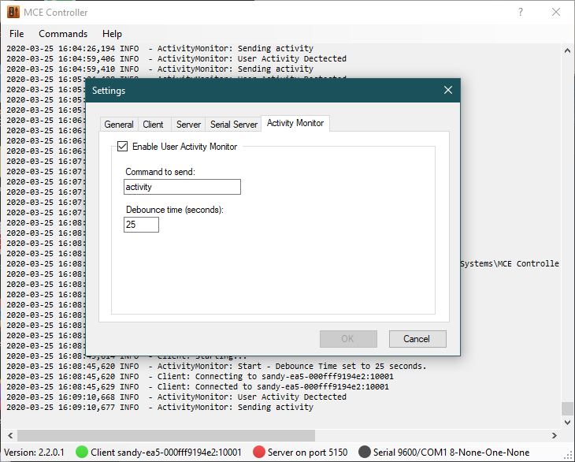Cancel the Settings dialog
This screenshot has height=462, width=575.
[417, 339]
